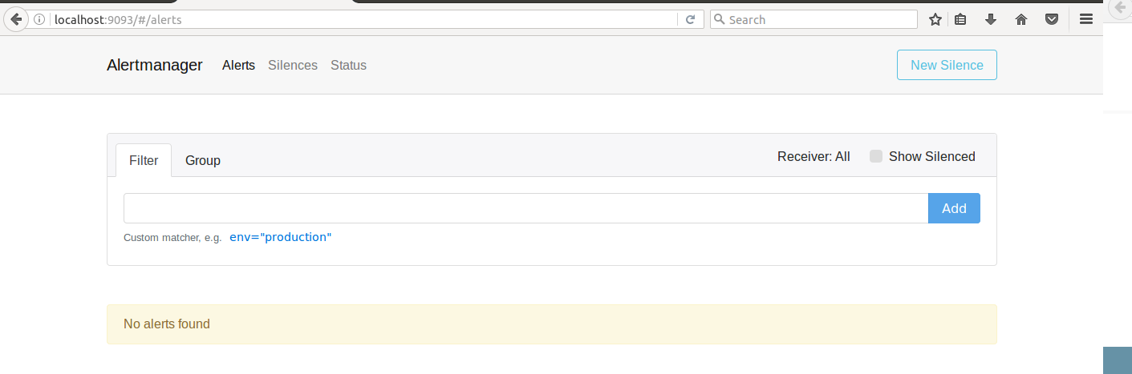
Task: Open the Silences navigation item
Action: (x=293, y=65)
